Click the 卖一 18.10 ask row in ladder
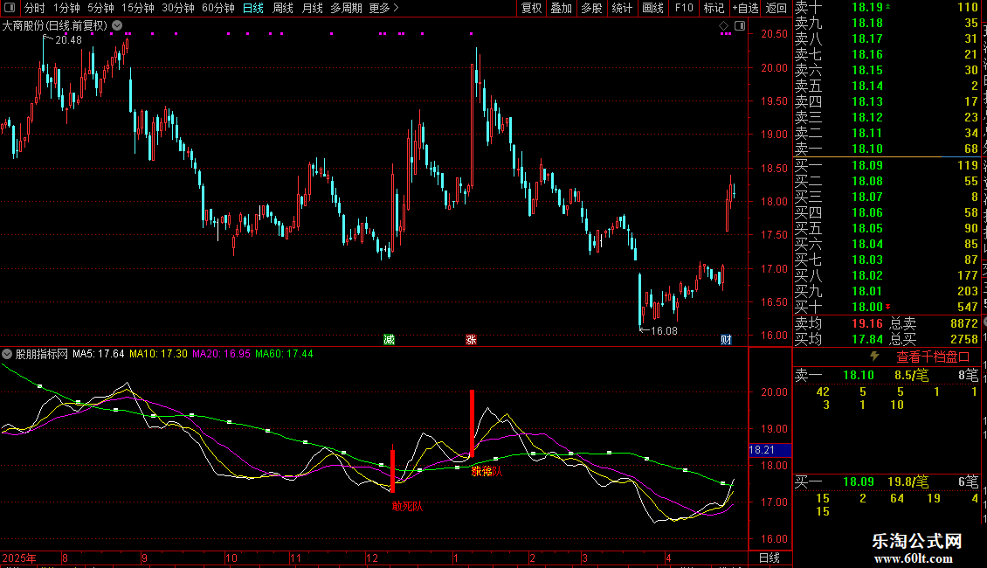987x568 pixels. coord(887,149)
